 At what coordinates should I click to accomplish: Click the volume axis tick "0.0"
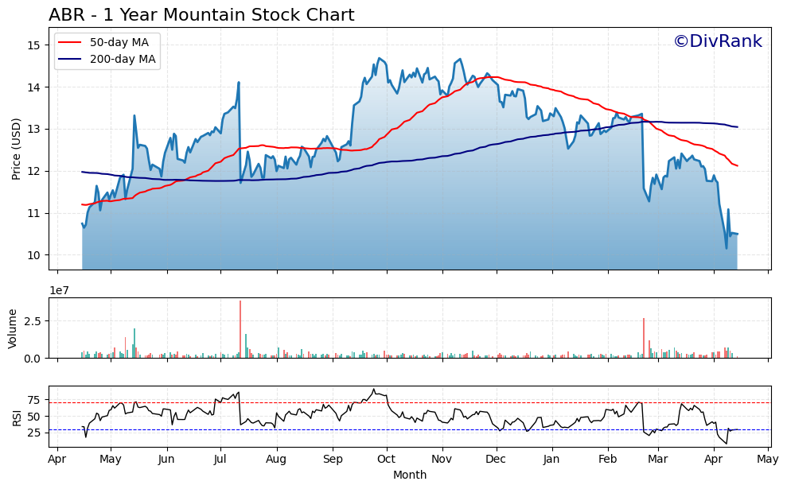pos(33,359)
